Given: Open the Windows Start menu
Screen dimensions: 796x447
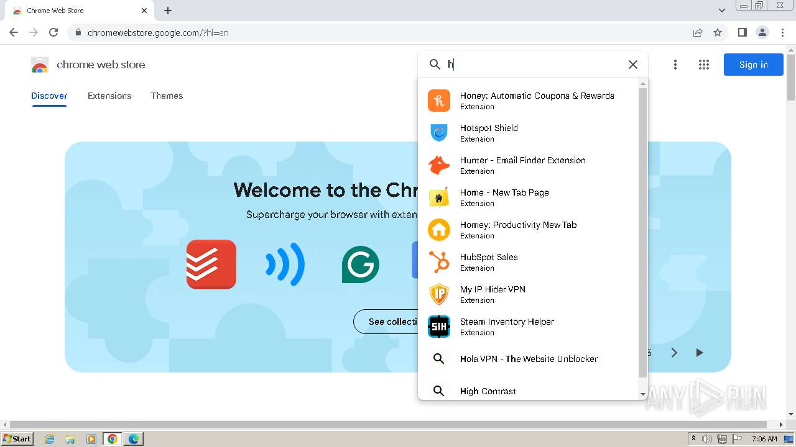Looking at the screenshot, I should pos(17,438).
